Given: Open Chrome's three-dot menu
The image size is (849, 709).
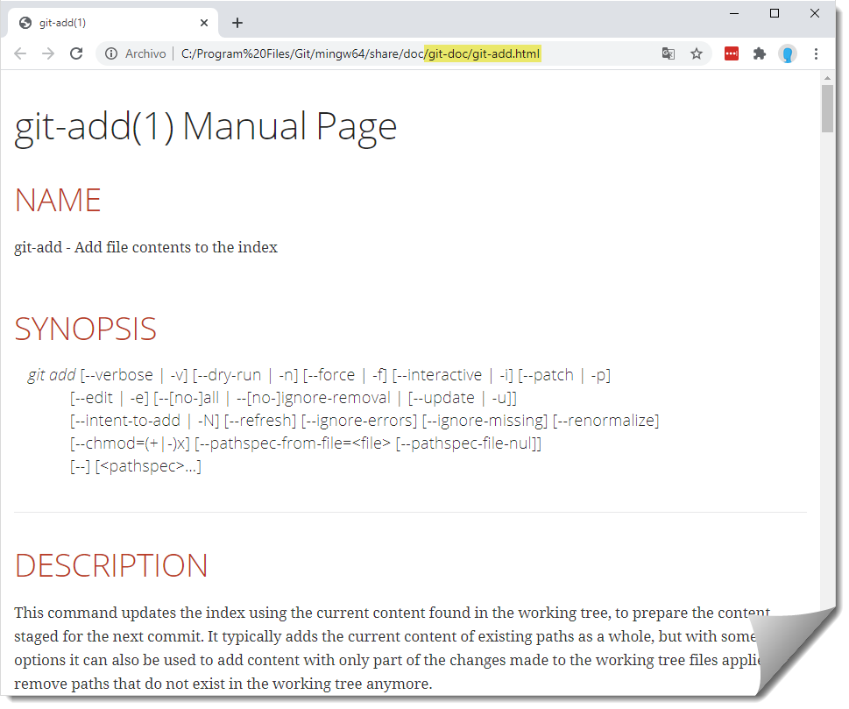Looking at the screenshot, I should pos(816,54).
